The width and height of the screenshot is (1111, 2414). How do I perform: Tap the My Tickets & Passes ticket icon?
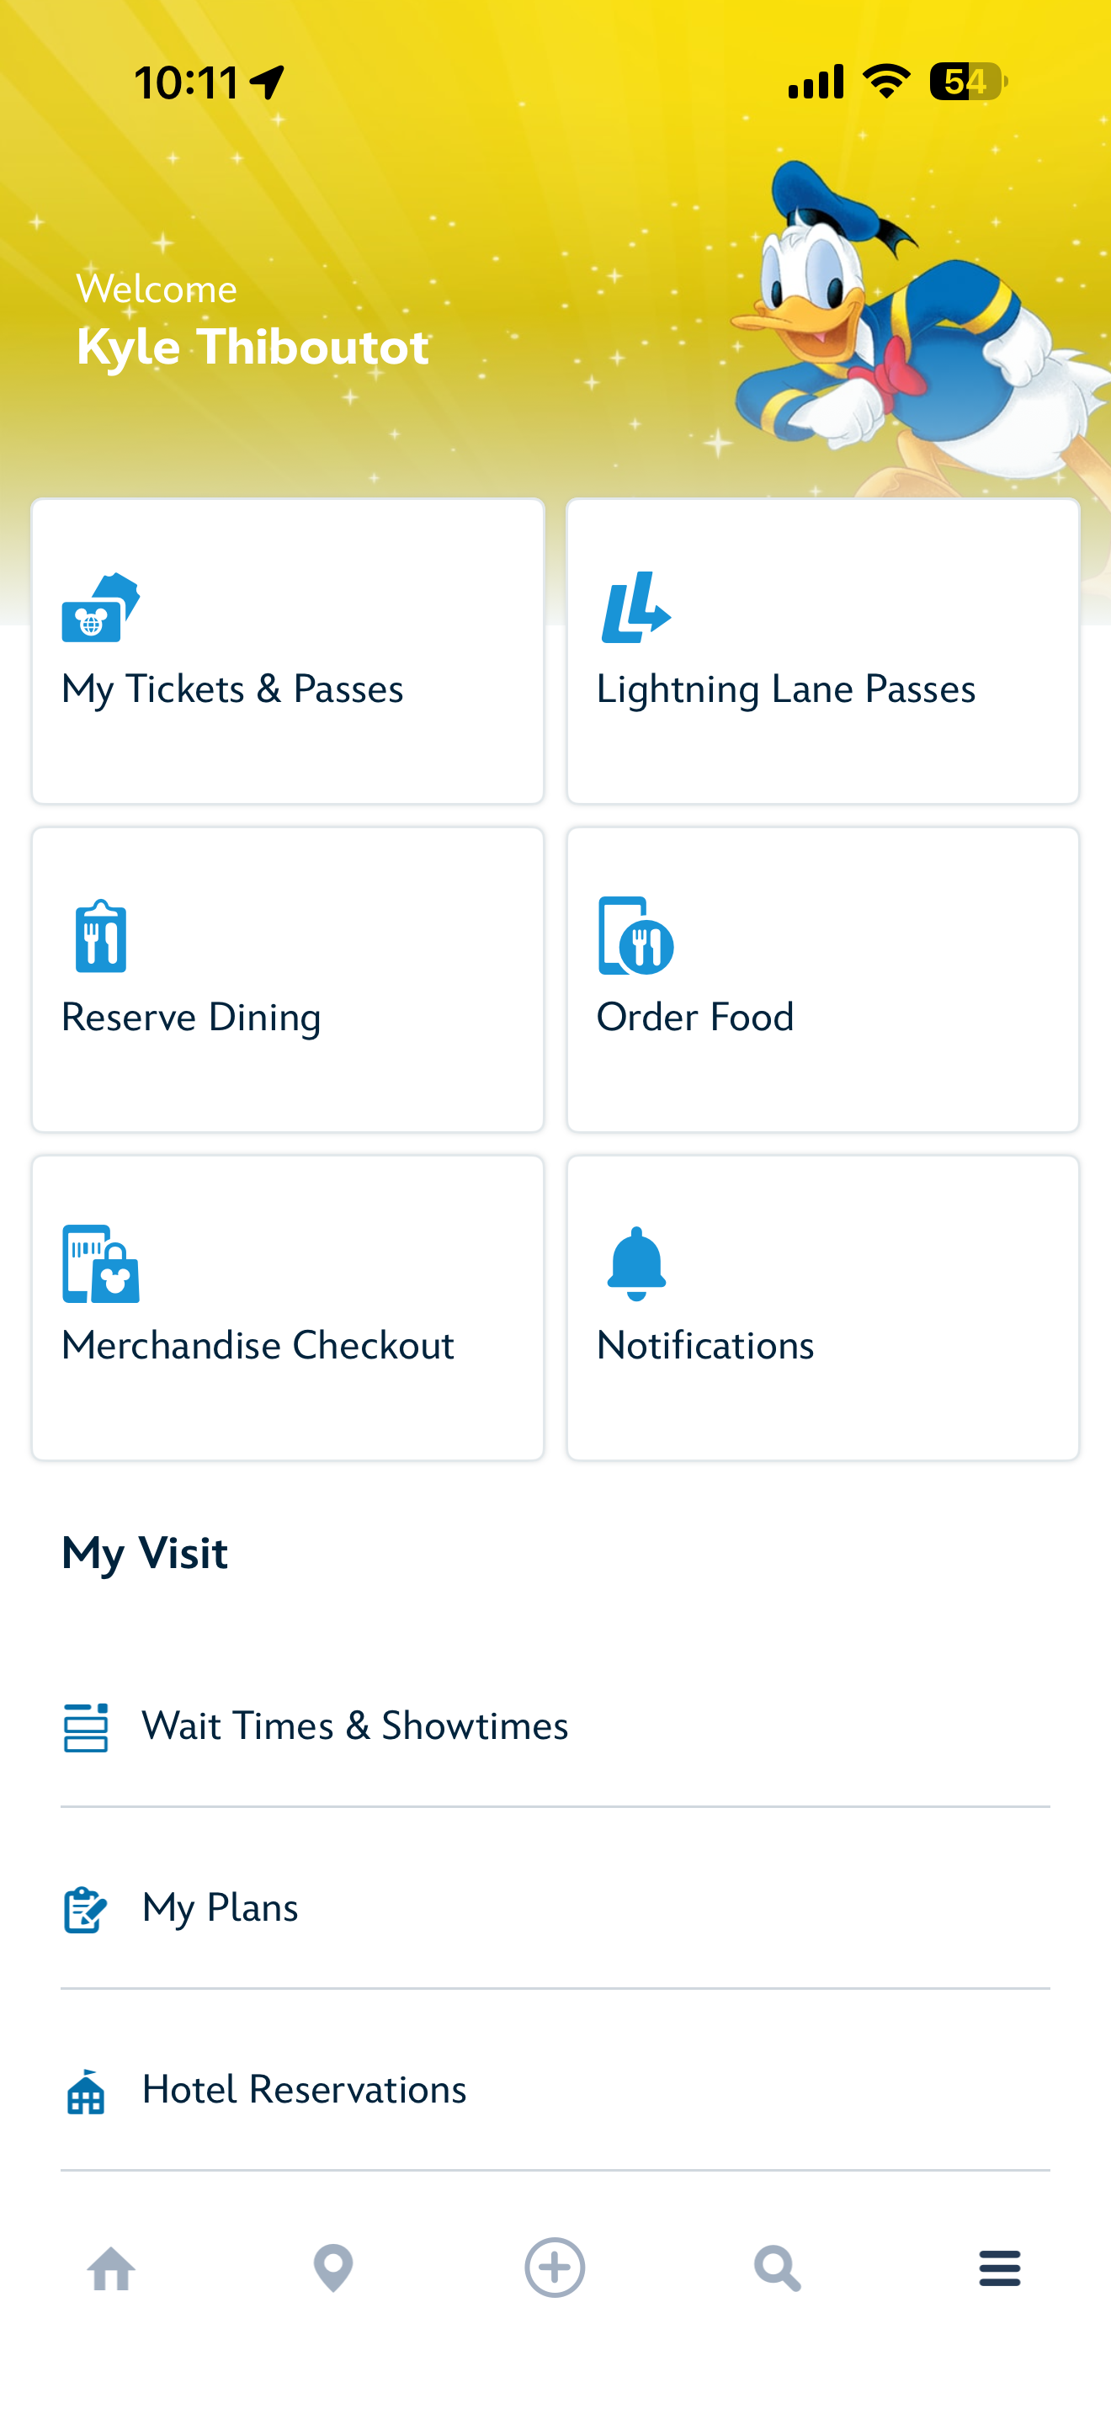[100, 609]
